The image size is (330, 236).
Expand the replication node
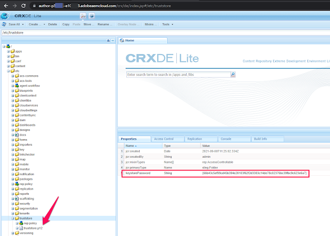click(12, 189)
